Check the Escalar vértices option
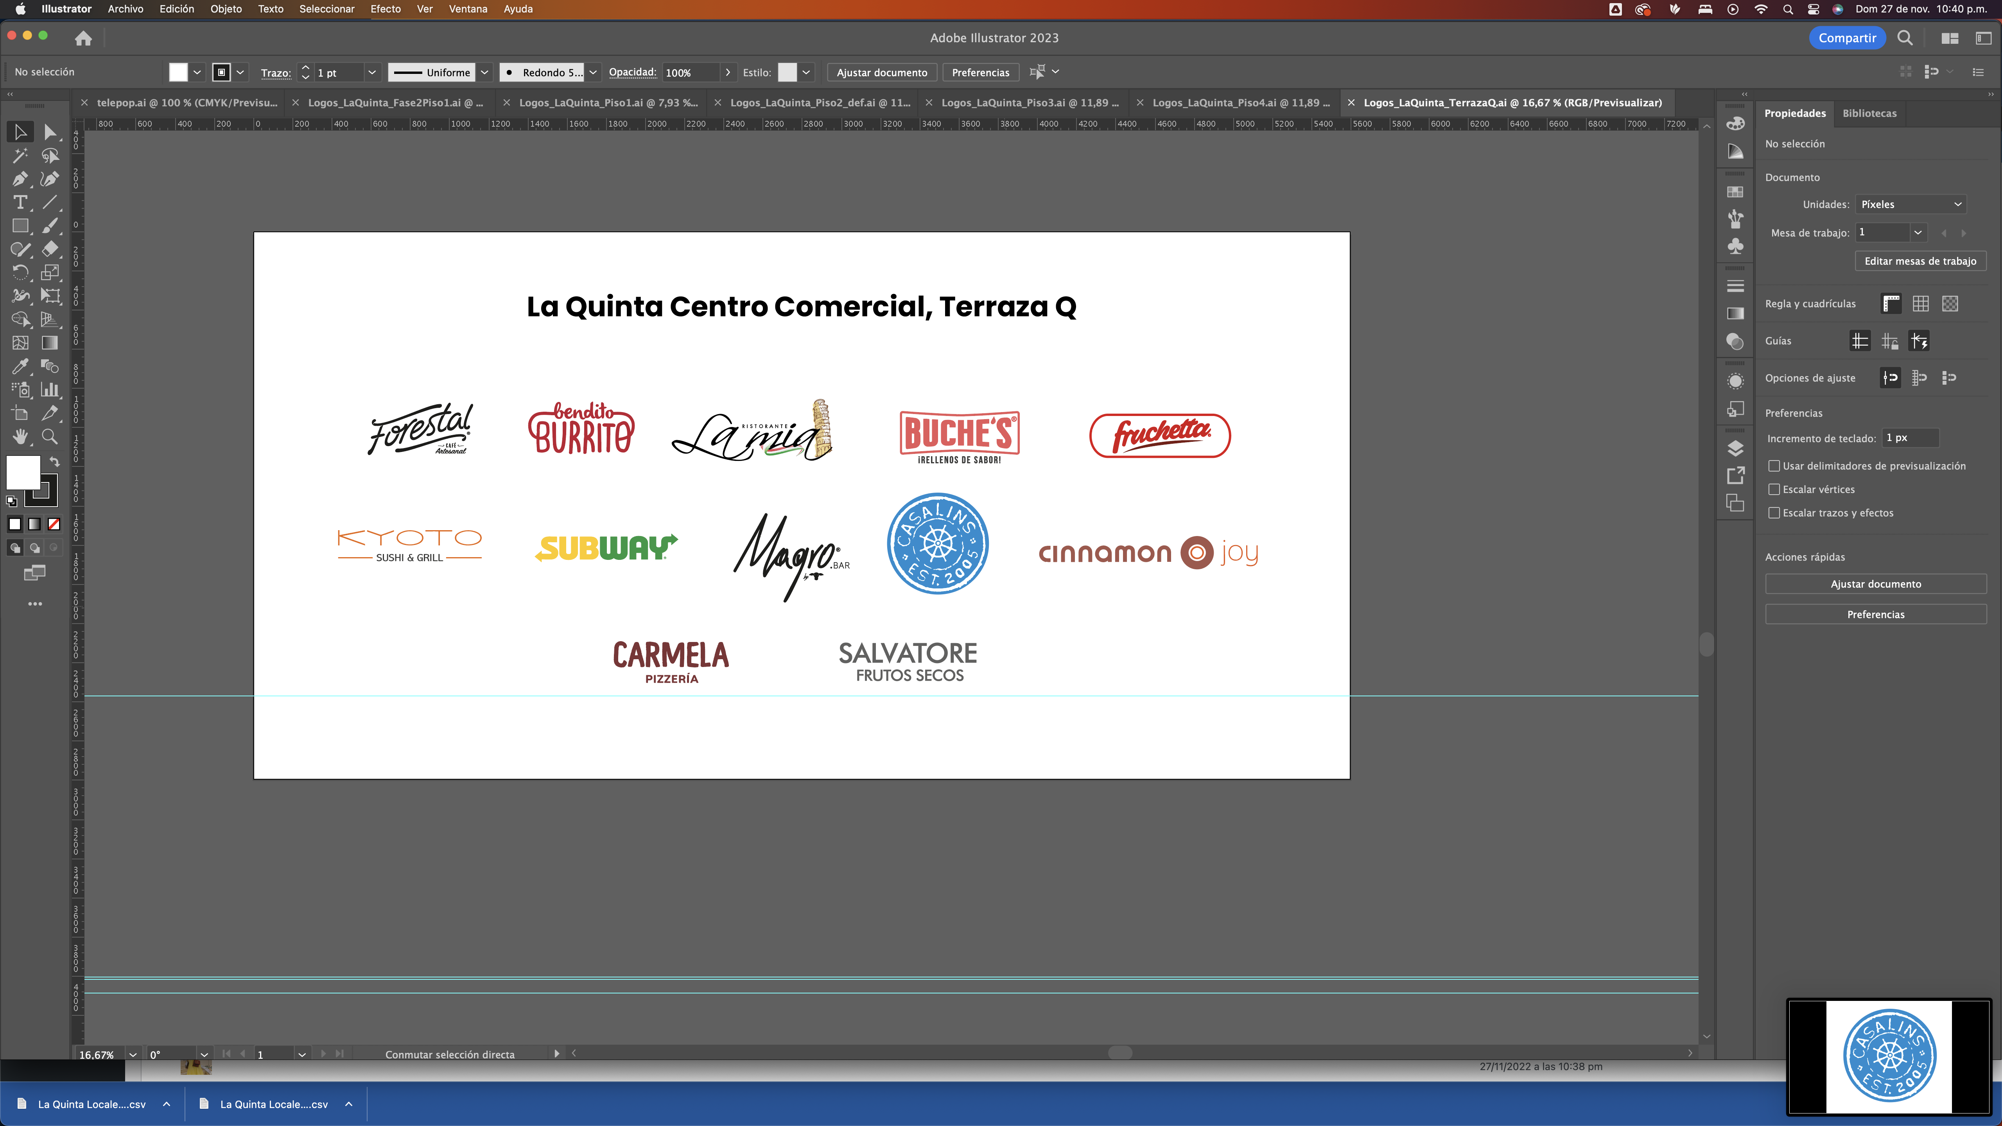The height and width of the screenshot is (1126, 2002). coord(1774,489)
